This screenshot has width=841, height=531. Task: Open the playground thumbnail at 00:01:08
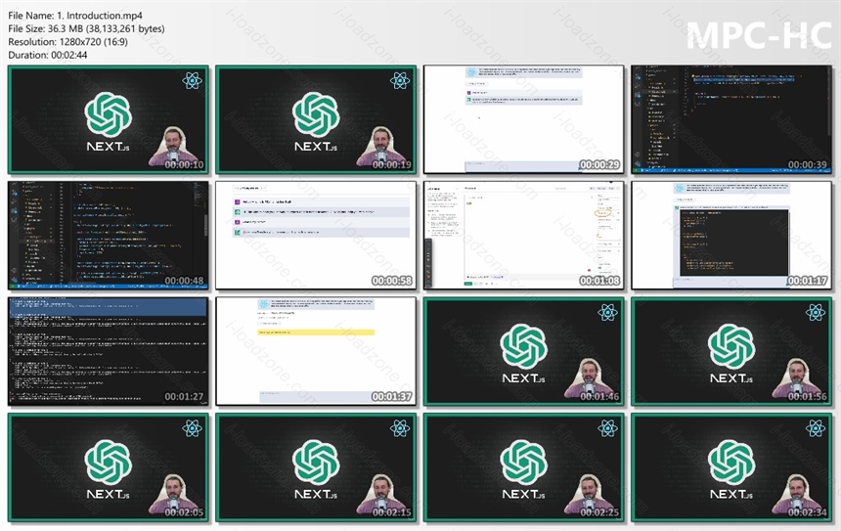click(x=524, y=236)
